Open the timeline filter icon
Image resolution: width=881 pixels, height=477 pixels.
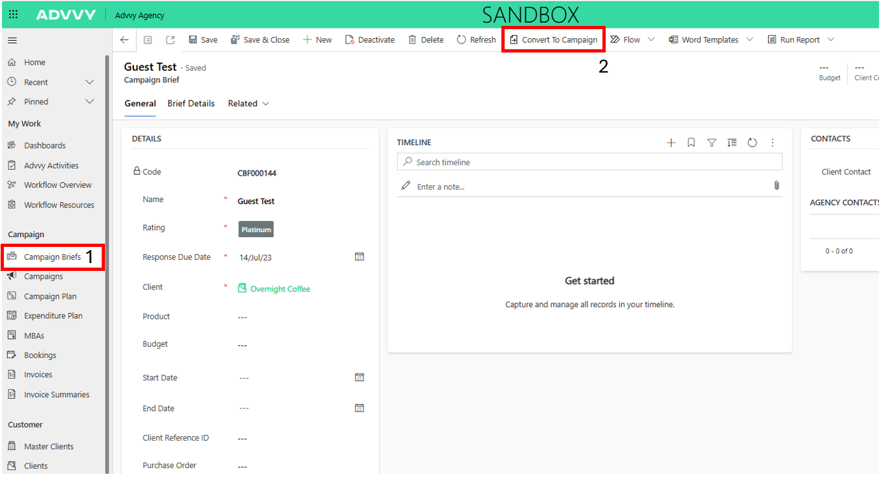click(711, 143)
